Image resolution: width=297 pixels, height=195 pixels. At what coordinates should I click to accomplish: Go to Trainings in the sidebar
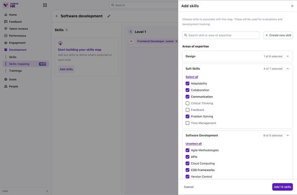tap(15, 71)
